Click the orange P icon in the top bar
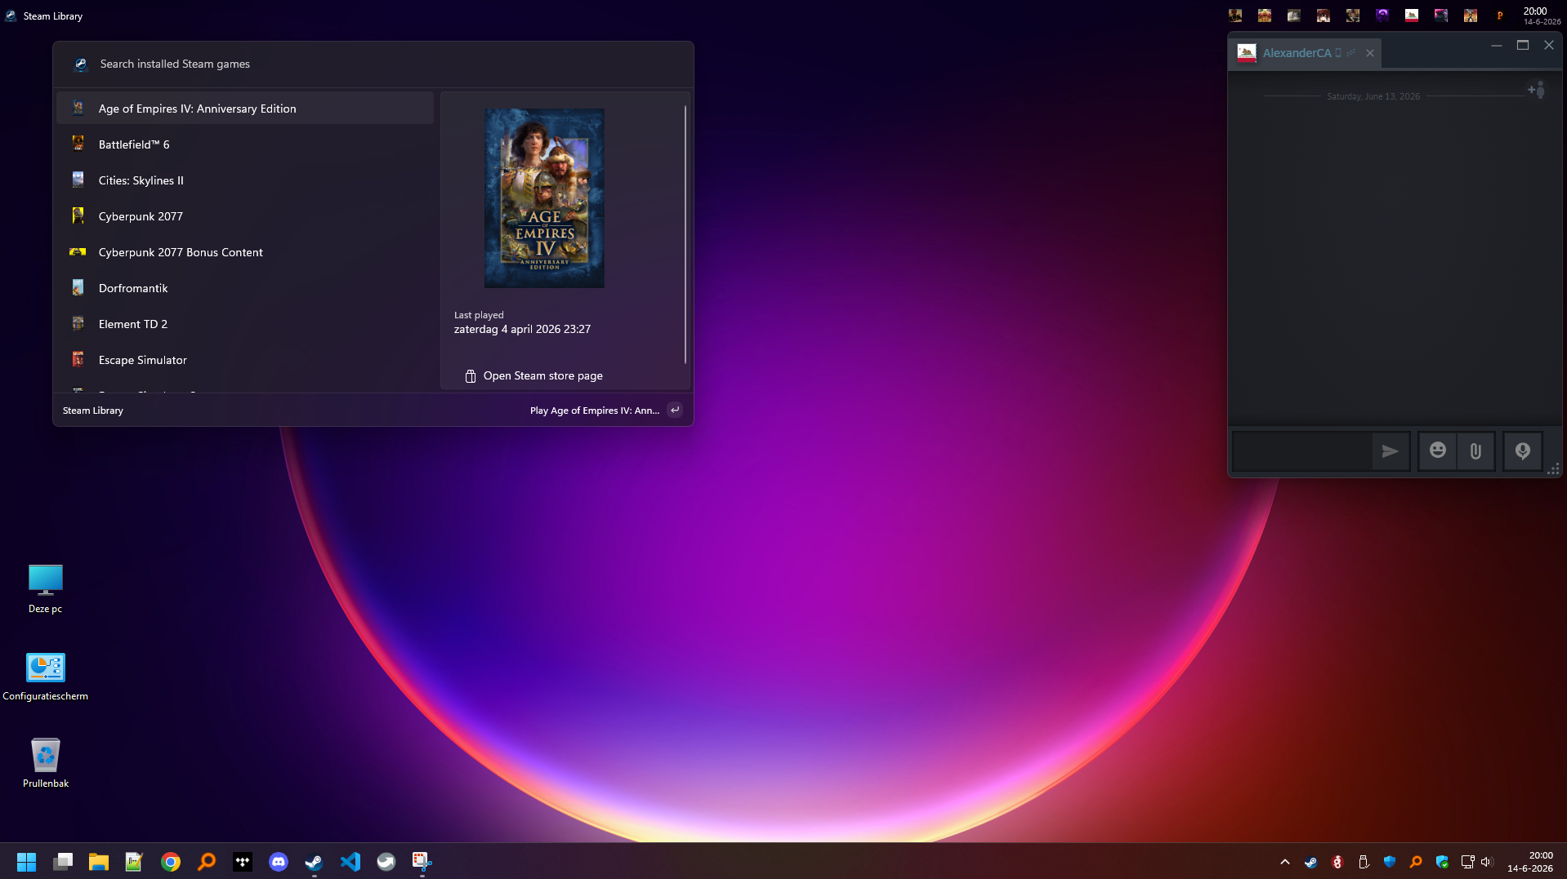The width and height of the screenshot is (1567, 879). click(x=1500, y=16)
